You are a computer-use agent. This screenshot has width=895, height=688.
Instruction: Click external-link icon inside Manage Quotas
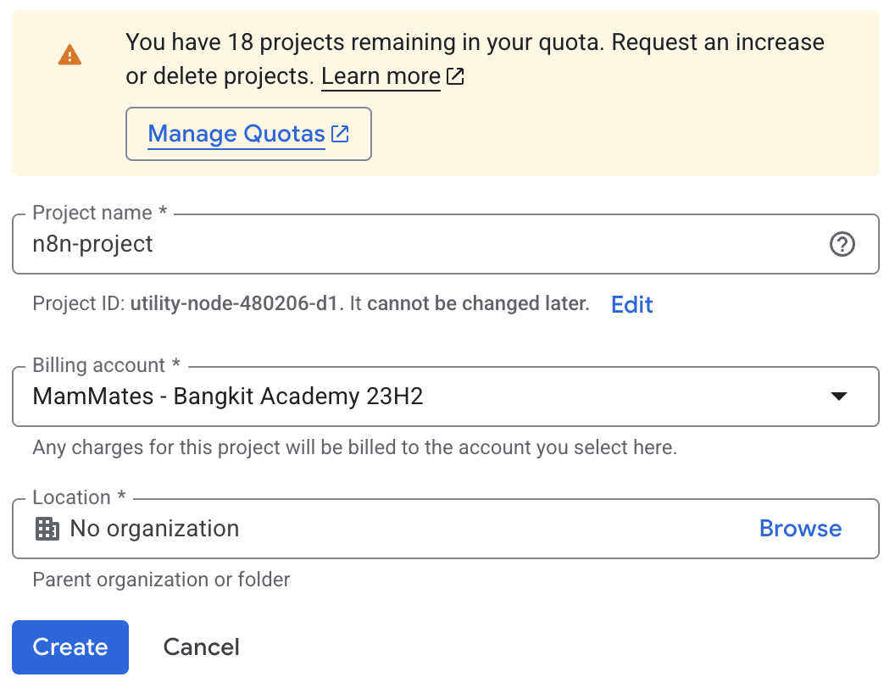340,134
